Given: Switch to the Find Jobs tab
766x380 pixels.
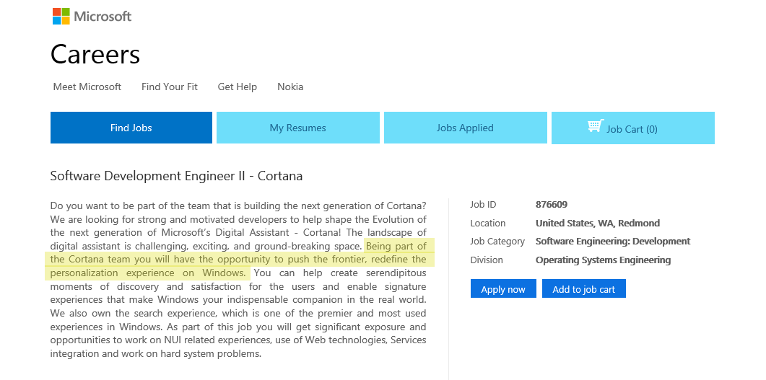Looking at the screenshot, I should [x=131, y=128].
